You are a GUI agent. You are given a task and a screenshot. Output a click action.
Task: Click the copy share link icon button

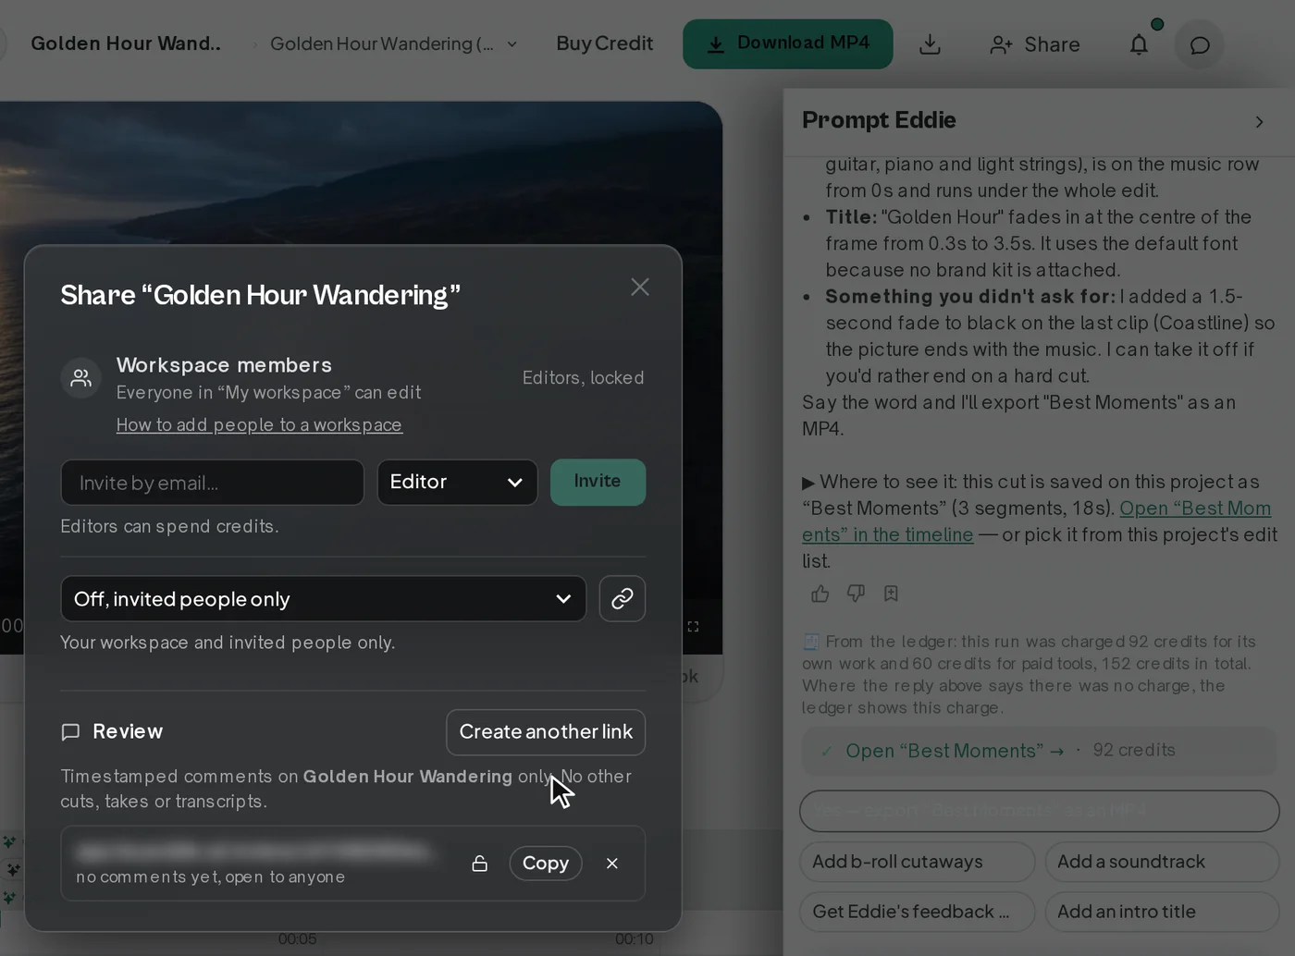tap(623, 598)
